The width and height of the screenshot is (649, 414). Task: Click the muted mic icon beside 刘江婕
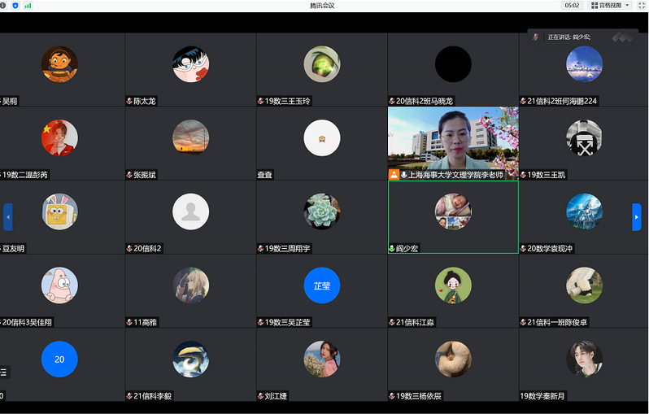tap(261, 396)
